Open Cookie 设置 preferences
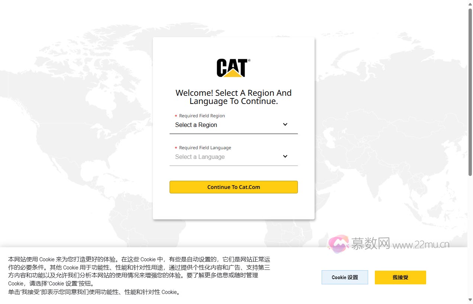Viewport: 473px width, 304px height. (x=345, y=277)
